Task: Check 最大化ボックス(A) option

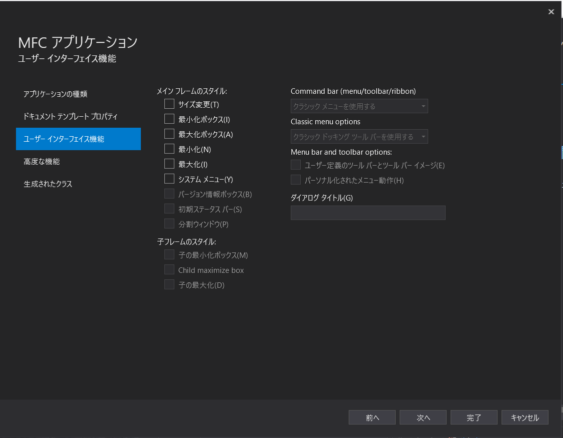Action: [169, 134]
